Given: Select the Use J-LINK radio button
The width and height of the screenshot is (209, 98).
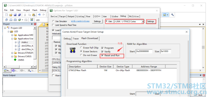Looking at the screenshot, I should tap(106, 21).
